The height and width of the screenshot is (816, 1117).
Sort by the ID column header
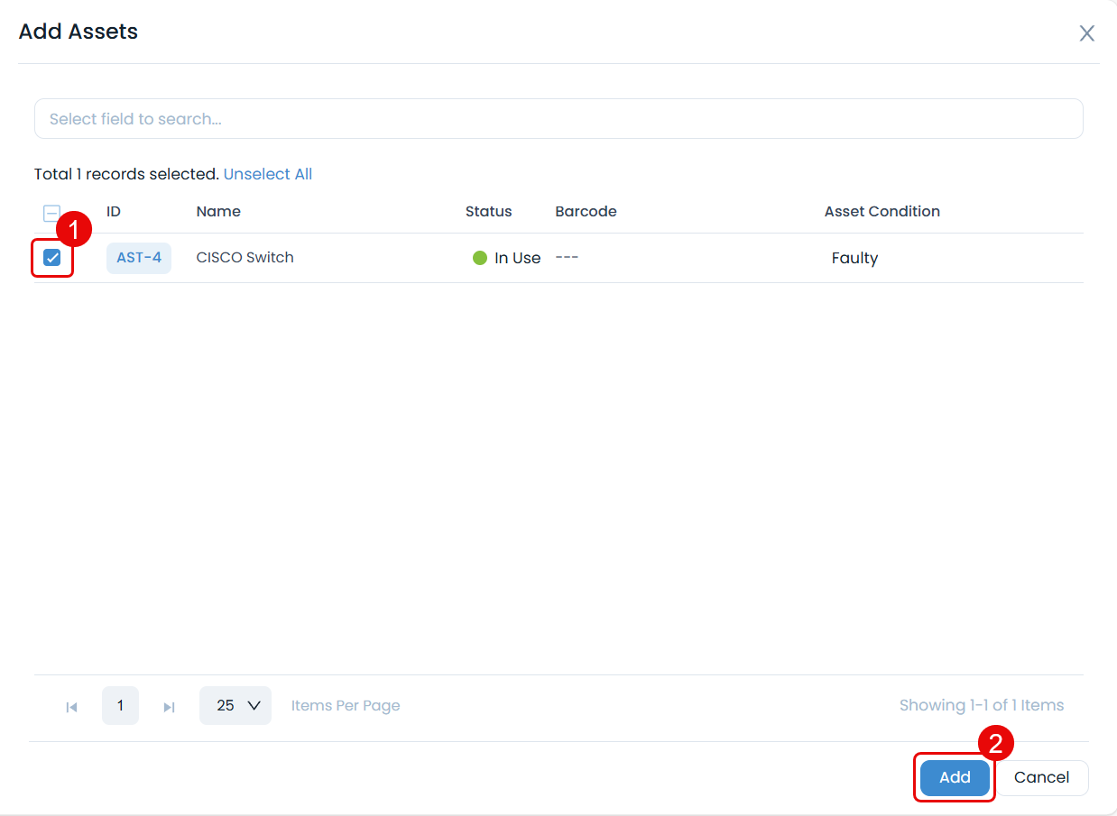[x=114, y=212]
